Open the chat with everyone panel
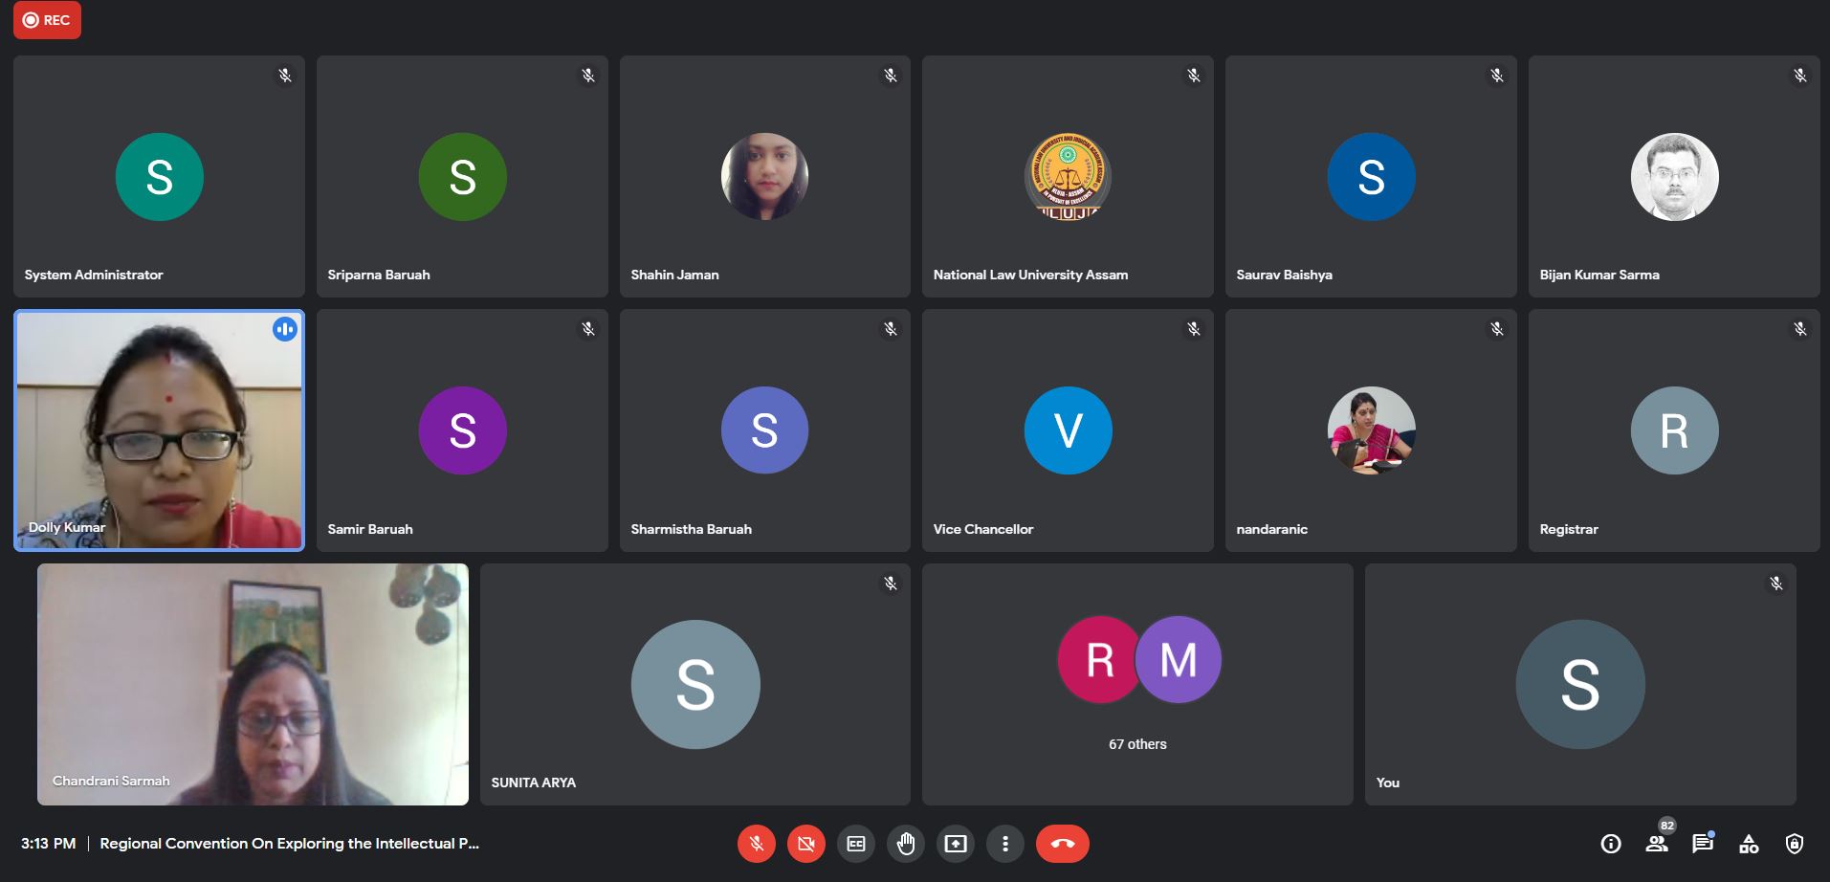 [1703, 844]
